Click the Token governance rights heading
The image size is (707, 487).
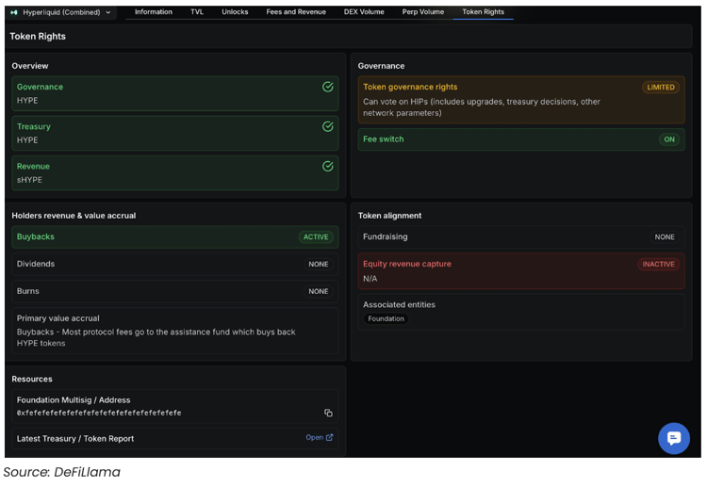click(x=410, y=87)
